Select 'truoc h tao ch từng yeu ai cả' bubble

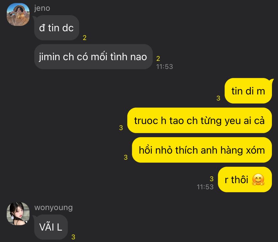point(199,120)
